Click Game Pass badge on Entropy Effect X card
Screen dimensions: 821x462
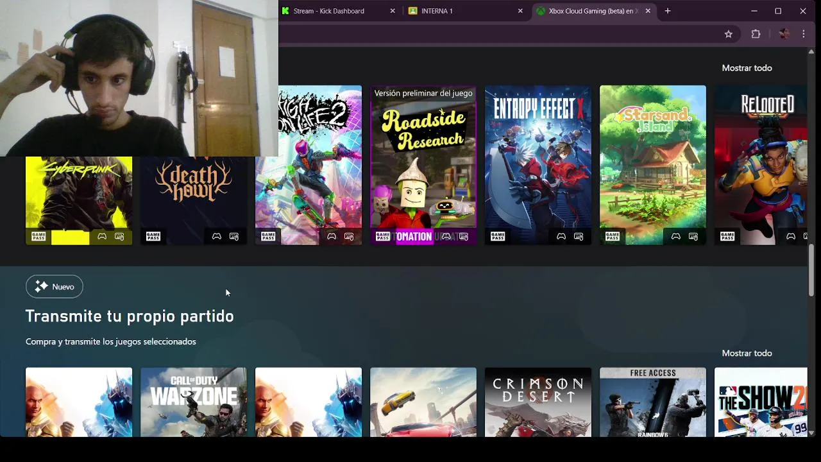coord(498,237)
